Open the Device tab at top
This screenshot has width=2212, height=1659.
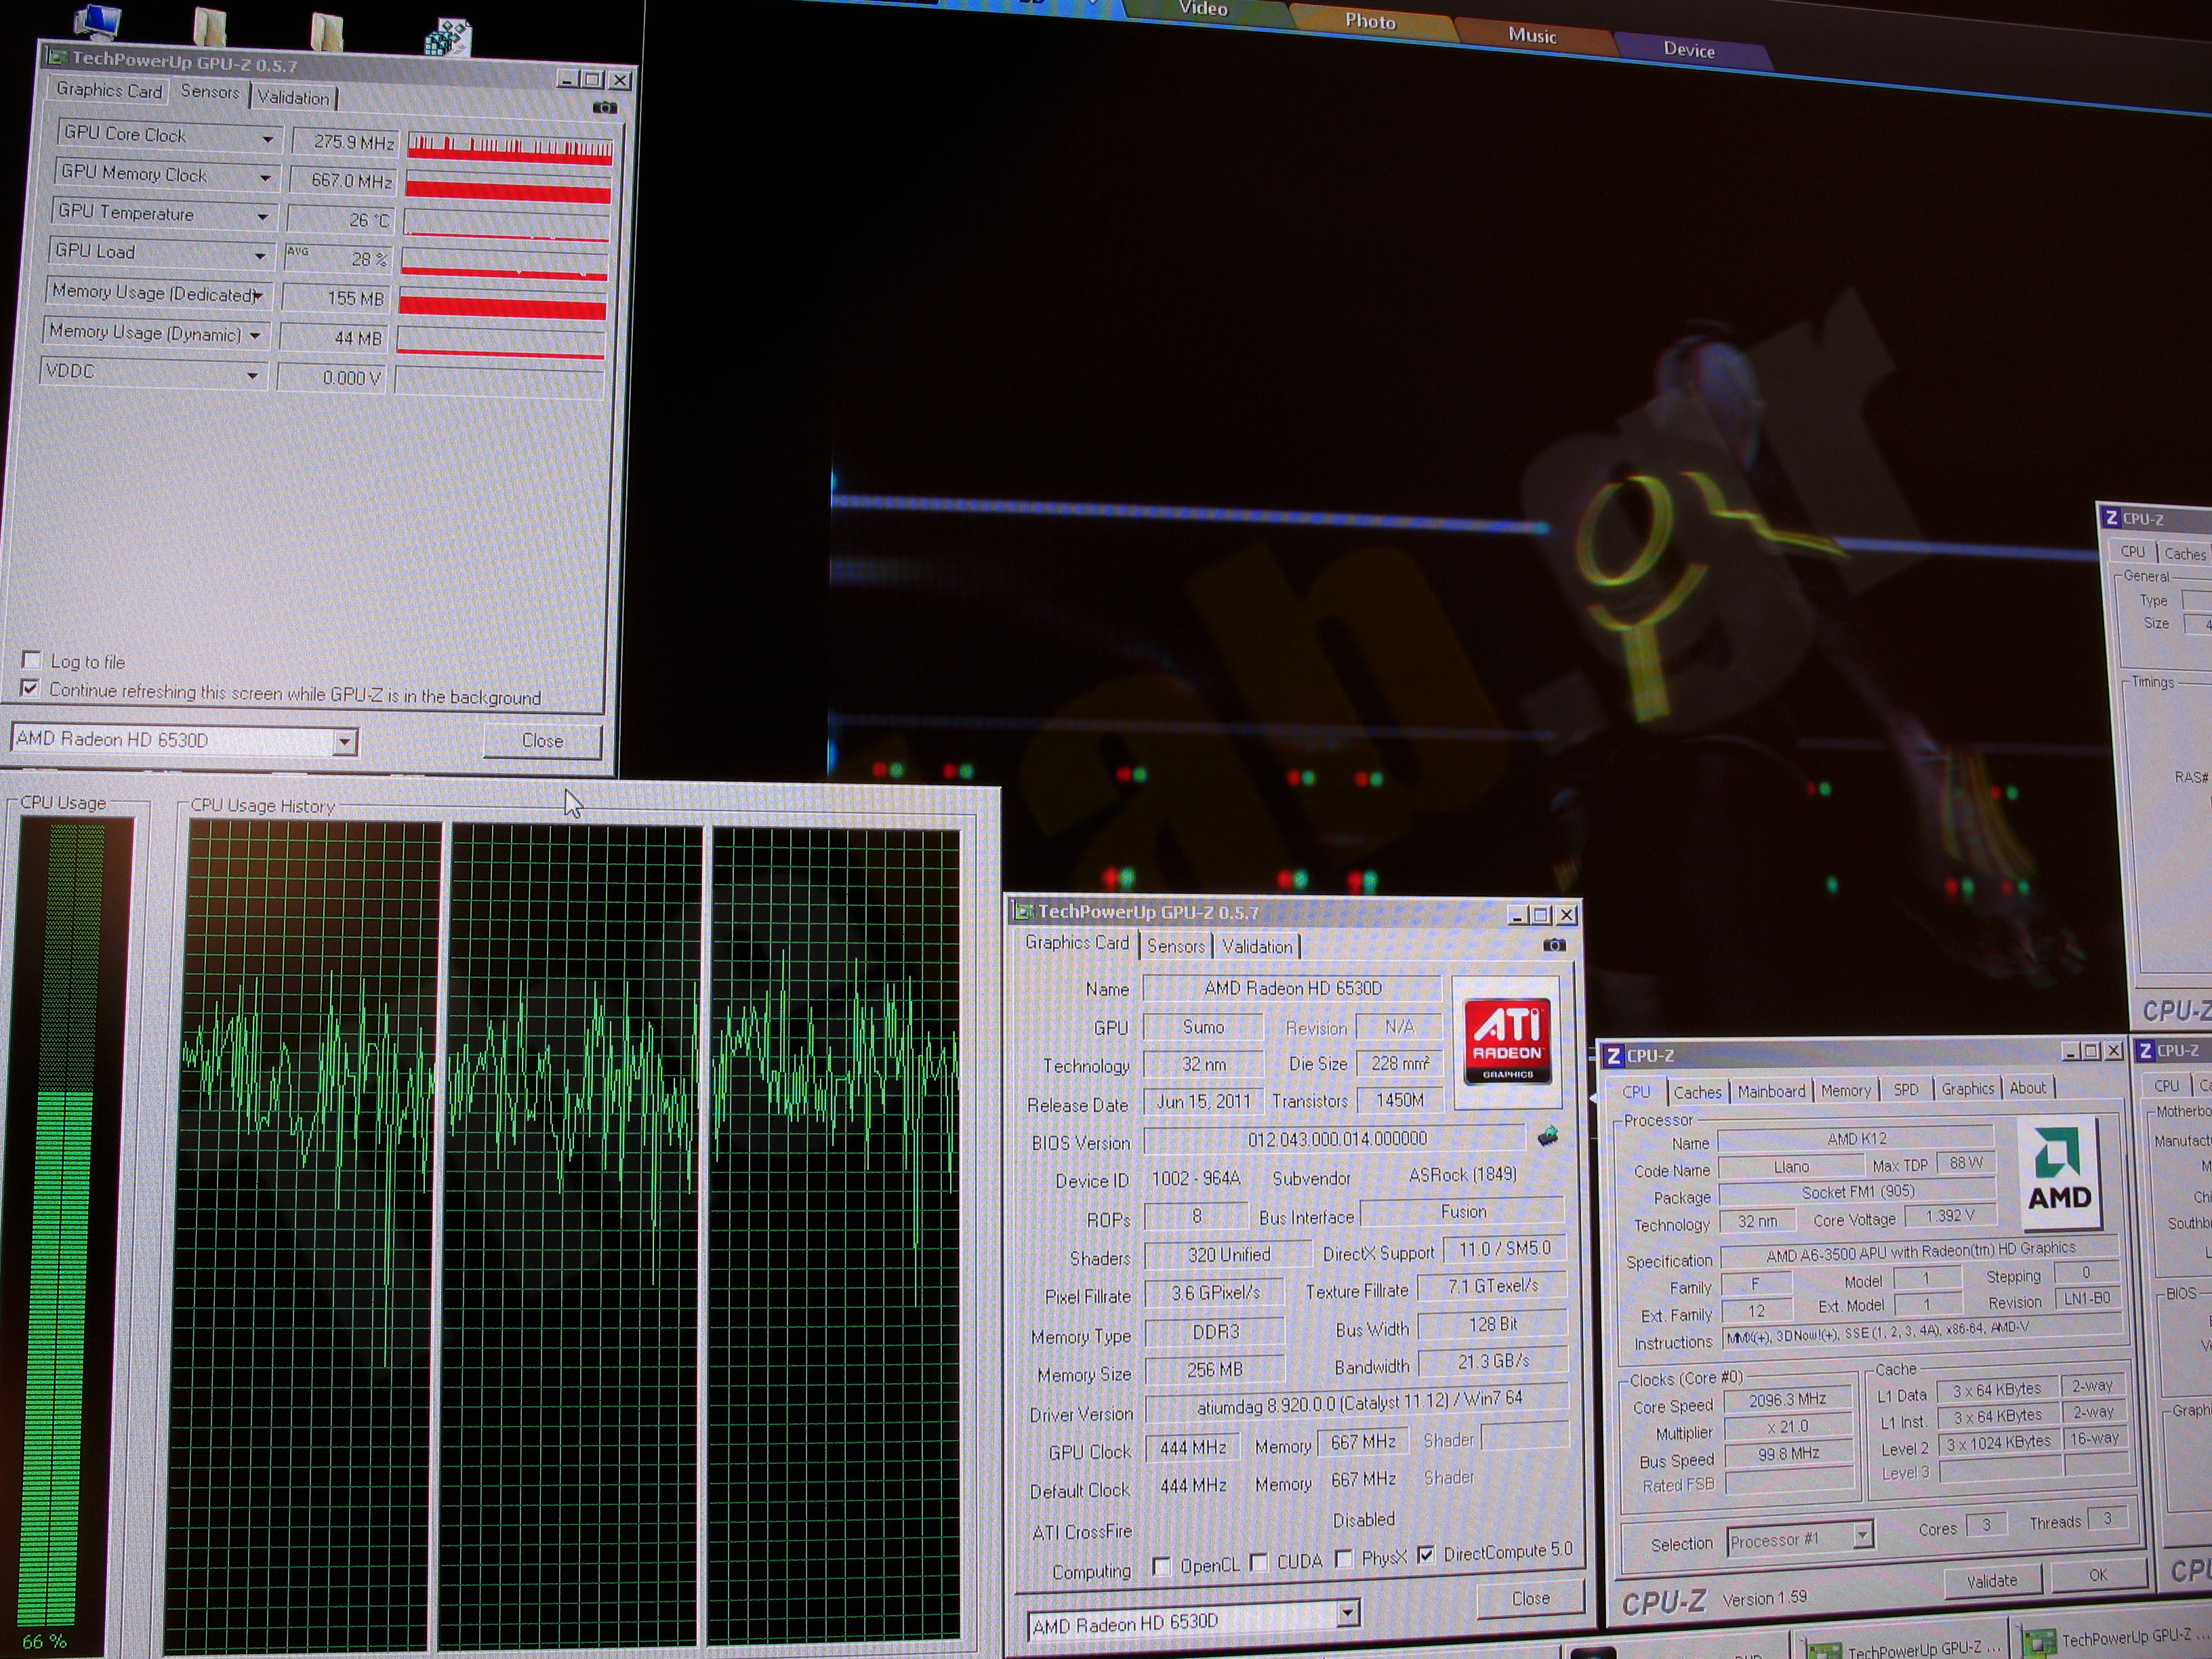coord(1689,49)
